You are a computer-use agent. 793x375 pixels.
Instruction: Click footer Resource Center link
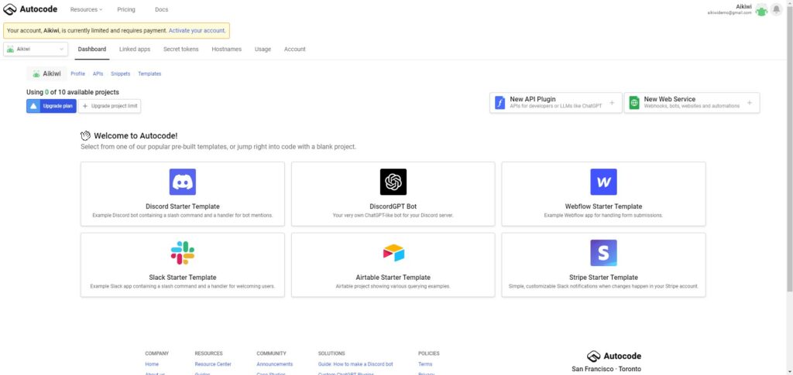click(x=213, y=364)
